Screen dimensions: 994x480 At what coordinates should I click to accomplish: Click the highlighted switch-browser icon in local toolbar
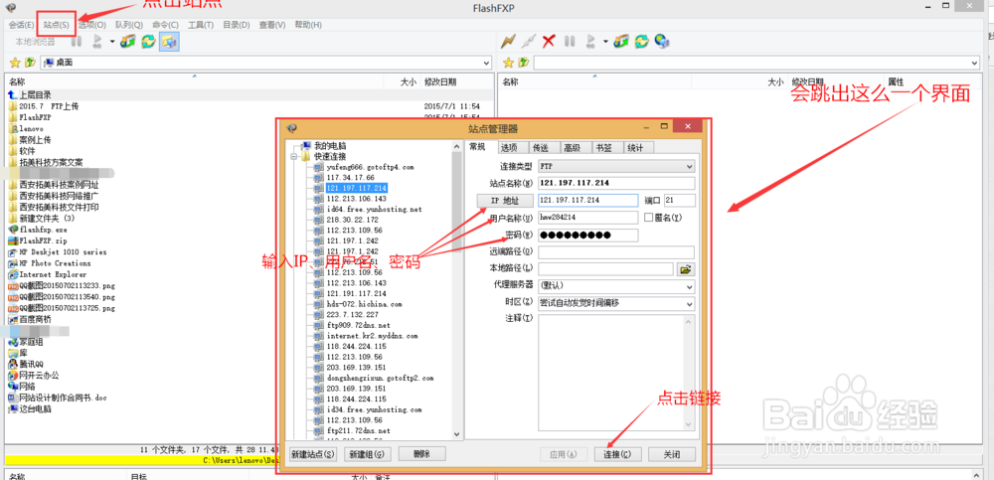tap(169, 42)
